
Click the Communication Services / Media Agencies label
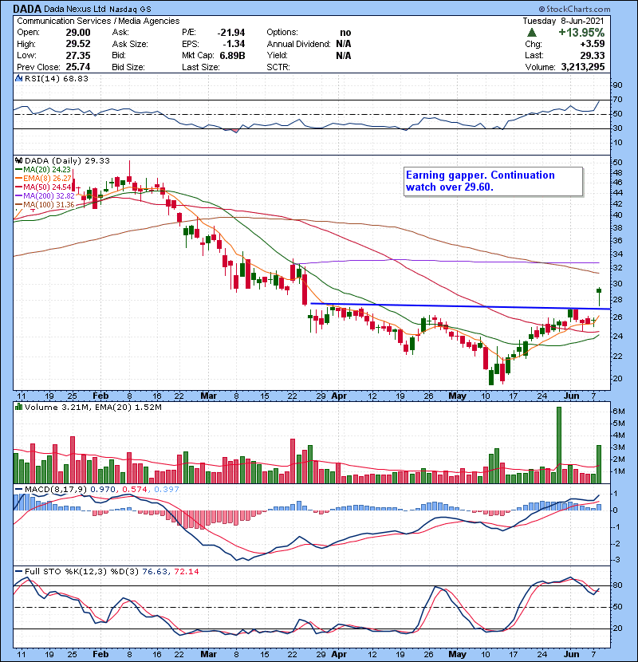[98, 21]
